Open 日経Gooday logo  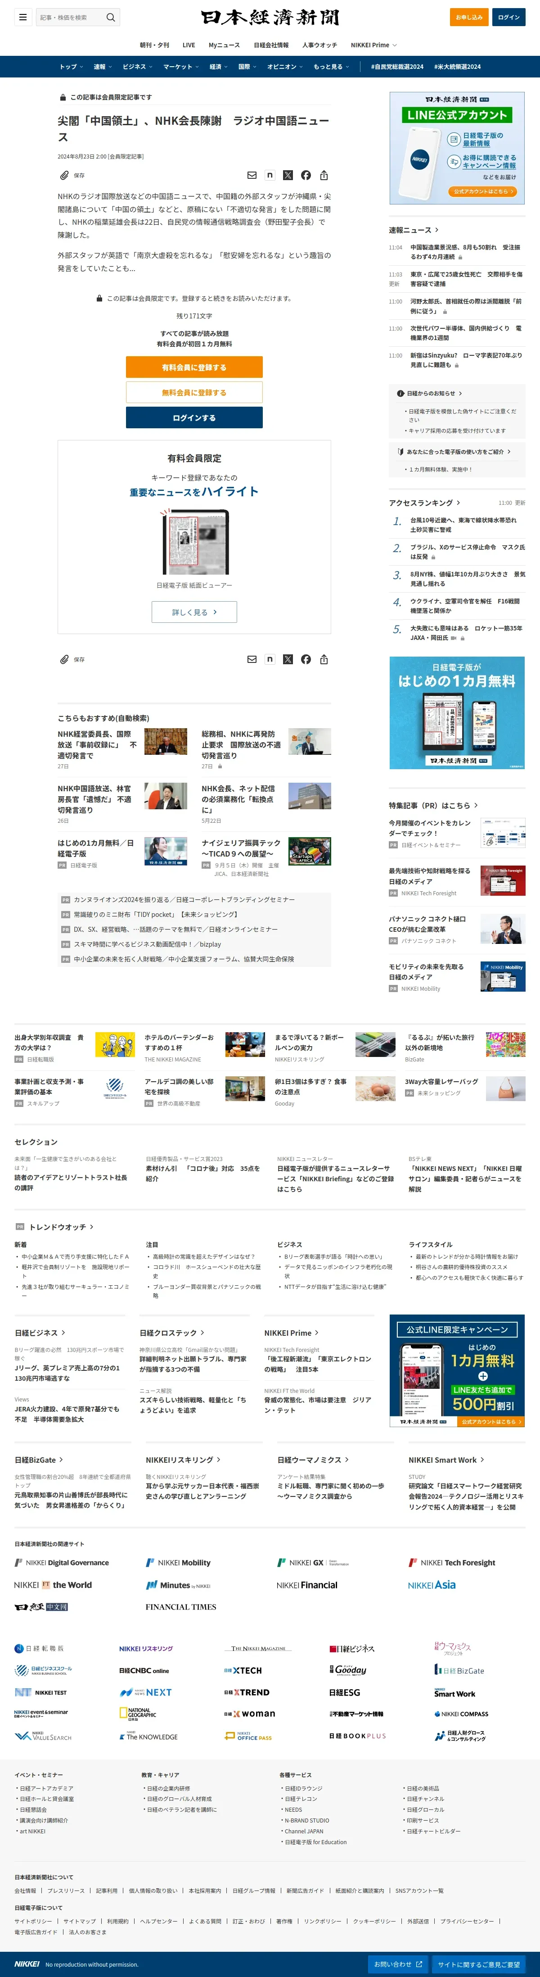(x=348, y=1670)
